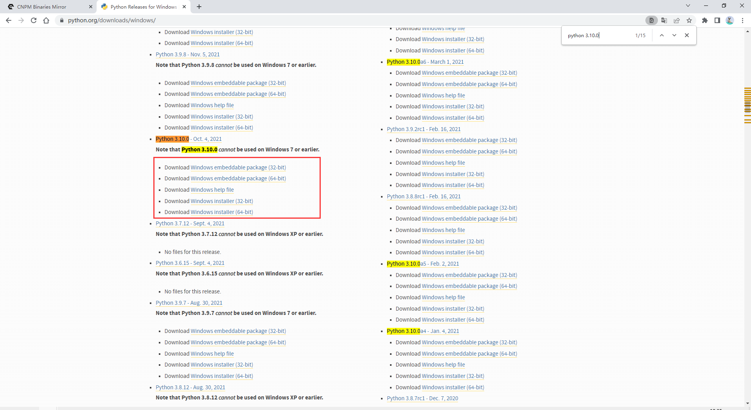
Task: Go back to the previous page
Action: [x=9, y=20]
